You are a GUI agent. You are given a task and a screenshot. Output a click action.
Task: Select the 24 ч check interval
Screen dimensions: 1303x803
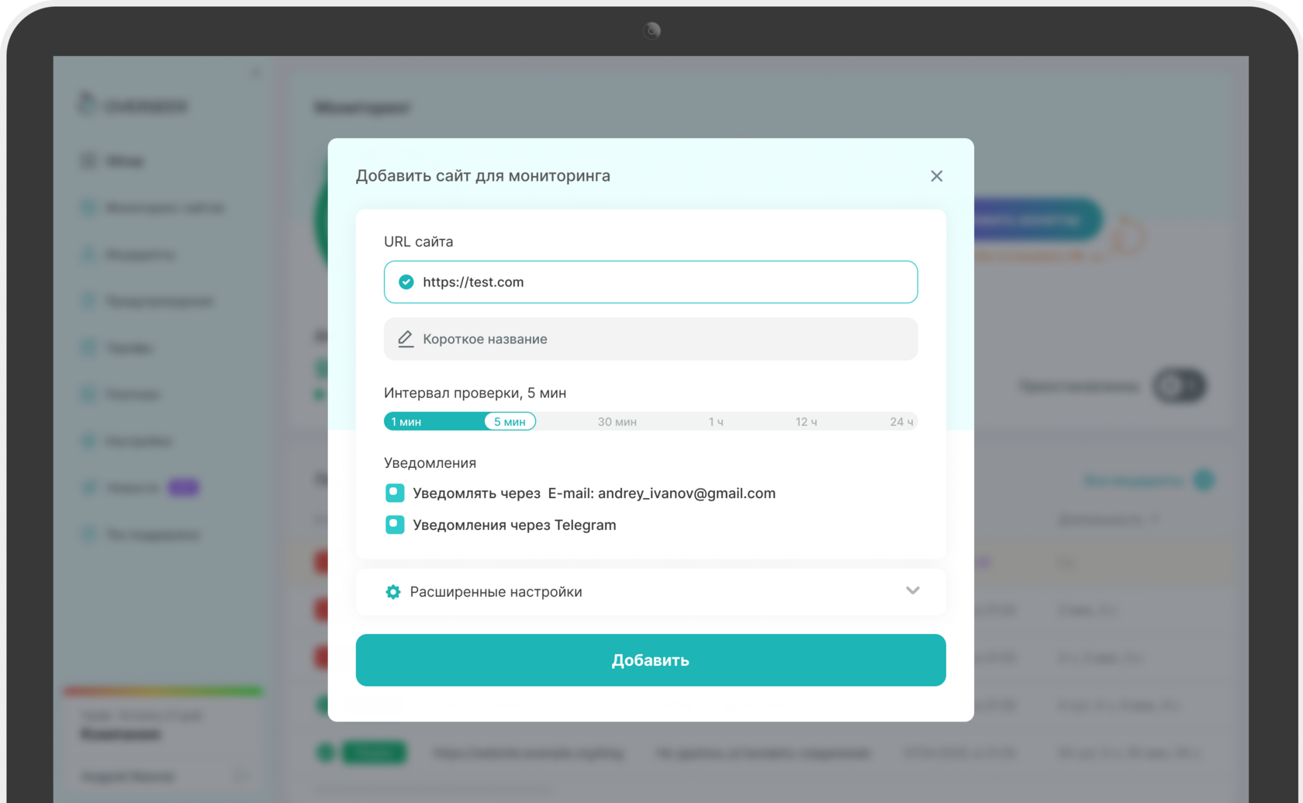click(900, 422)
